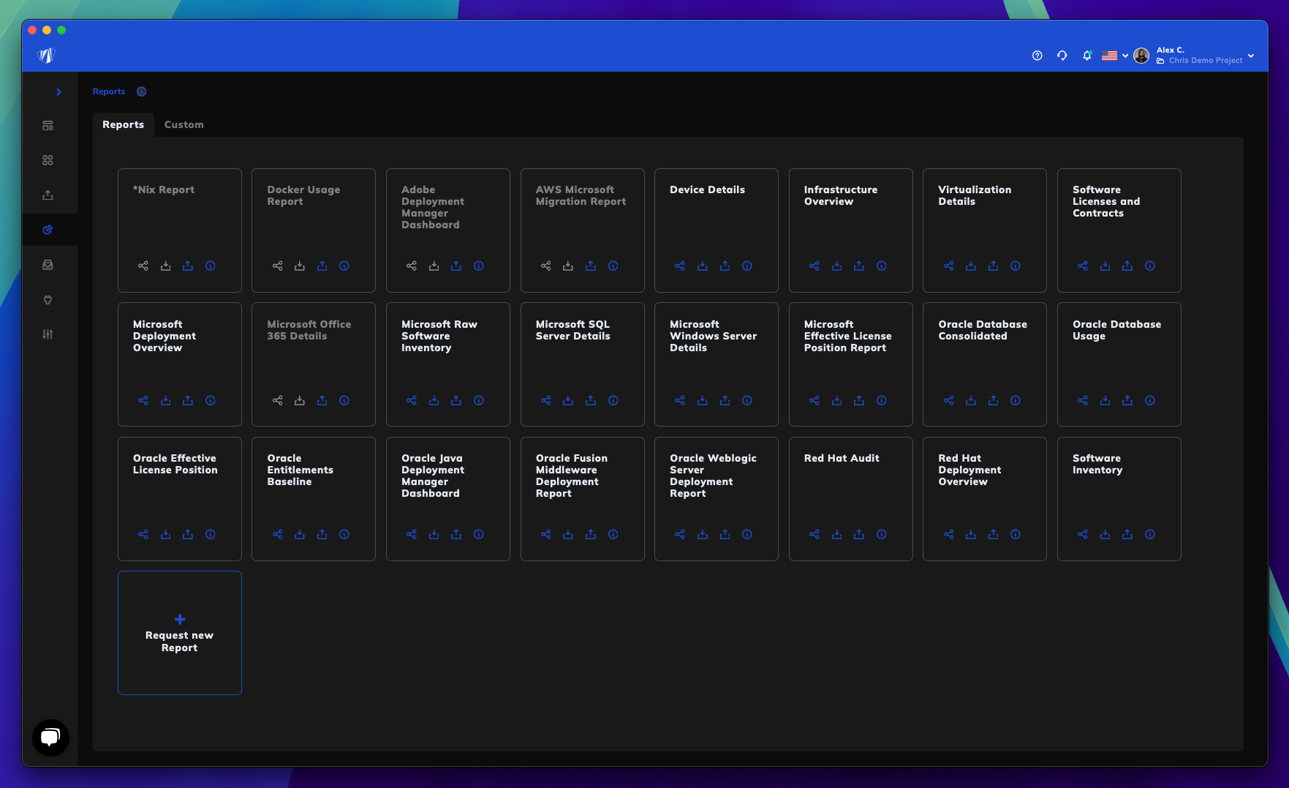The image size is (1289, 788).
Task: Download the Oracle Database Usage report
Action: click(x=1105, y=400)
